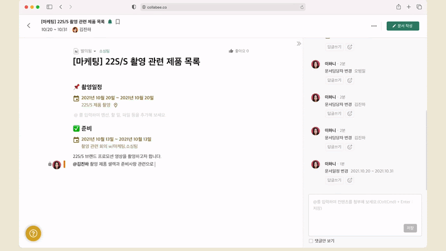This screenshot has height=251, width=446.
Task: Collapse the comments panel with double chevron
Action: point(299,44)
